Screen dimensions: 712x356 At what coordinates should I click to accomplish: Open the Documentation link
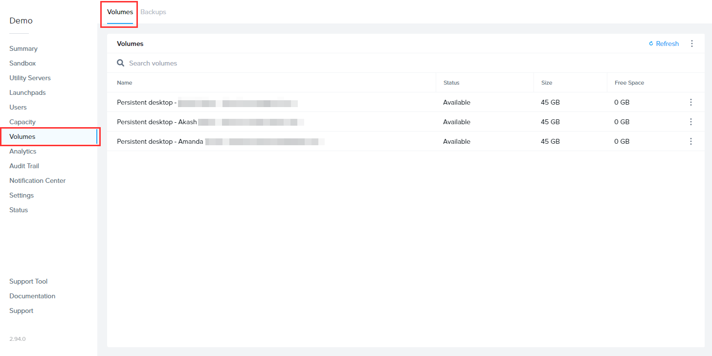pos(32,296)
